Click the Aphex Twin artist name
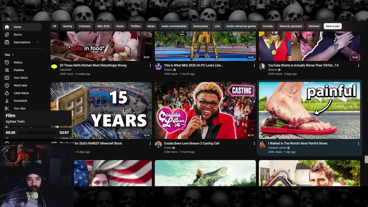 (15, 122)
